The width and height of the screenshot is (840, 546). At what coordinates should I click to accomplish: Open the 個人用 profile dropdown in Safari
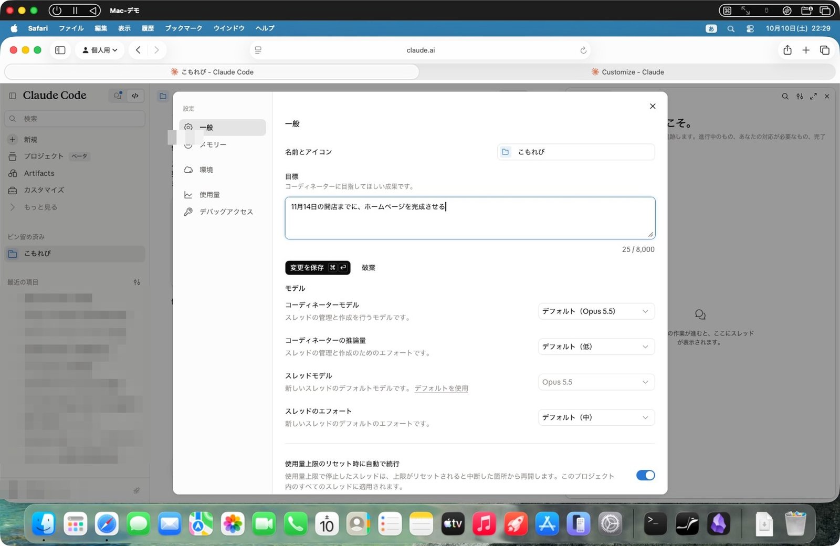[100, 50]
